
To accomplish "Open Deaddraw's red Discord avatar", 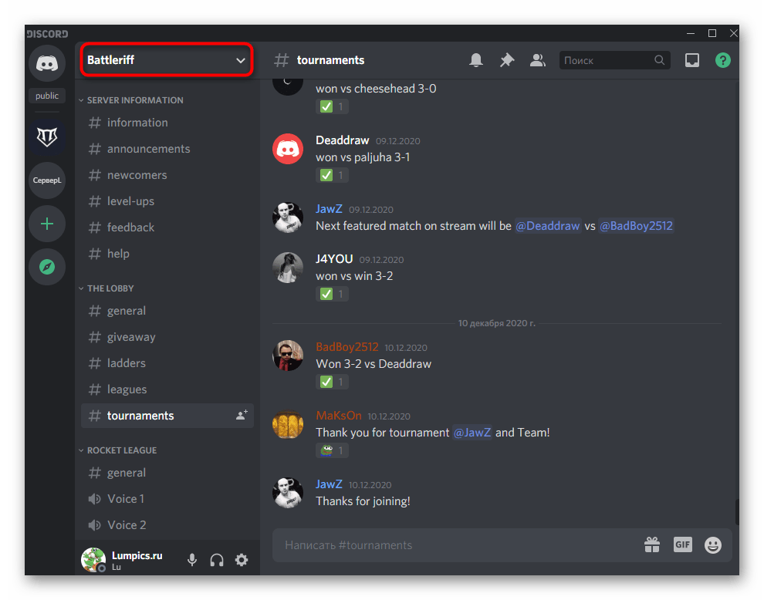I will pos(288,149).
